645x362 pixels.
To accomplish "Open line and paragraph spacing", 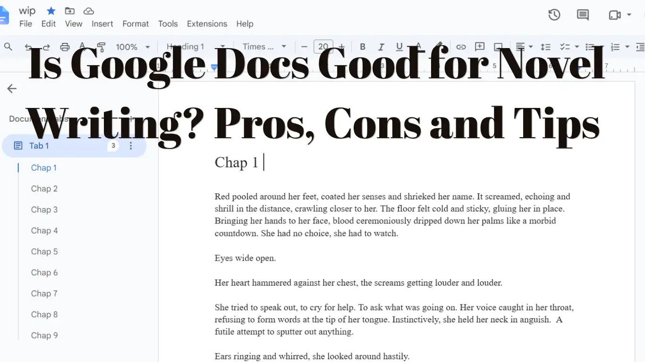I will (x=545, y=47).
